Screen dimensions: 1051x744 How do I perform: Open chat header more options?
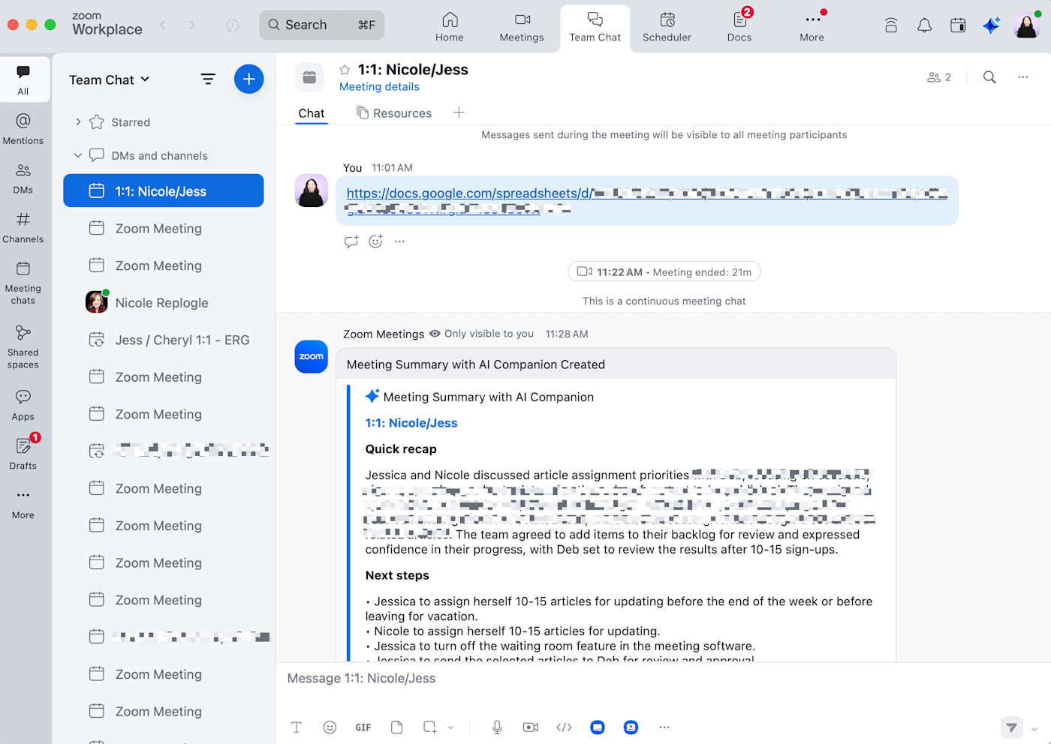pyautogui.click(x=1022, y=77)
